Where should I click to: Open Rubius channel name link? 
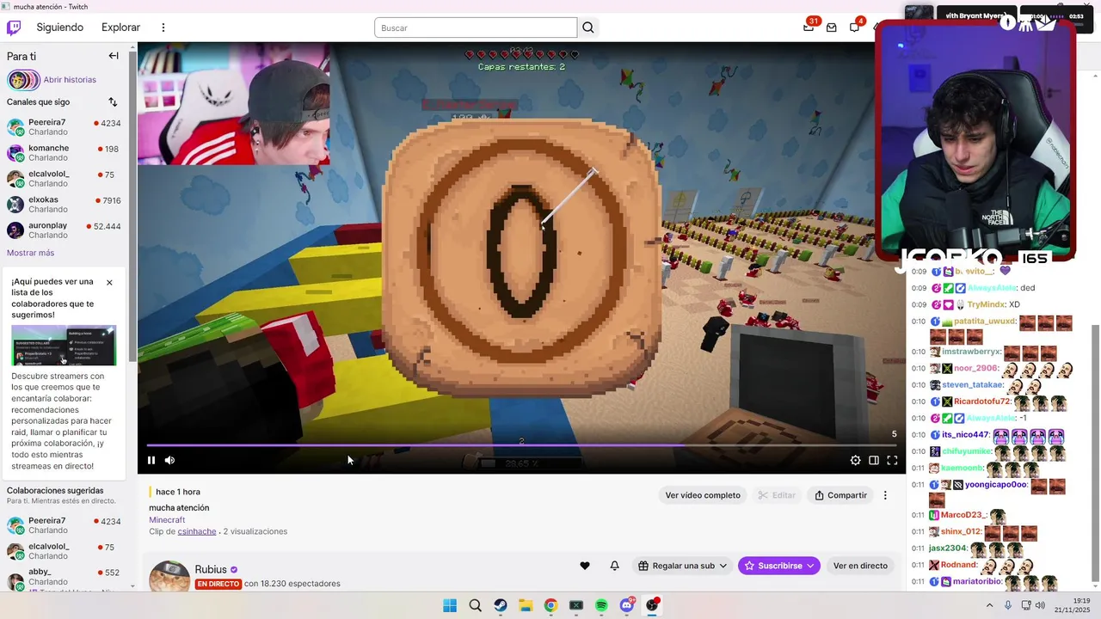pos(211,570)
